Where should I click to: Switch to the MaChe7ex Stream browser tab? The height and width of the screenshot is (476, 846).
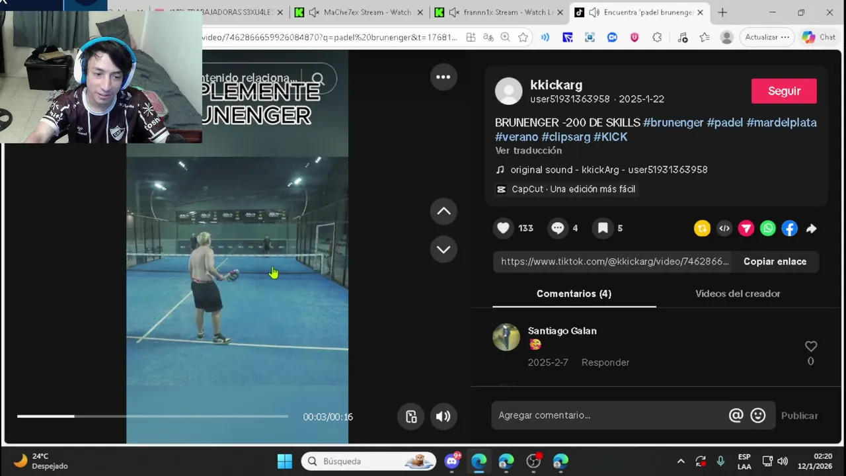pos(358,13)
